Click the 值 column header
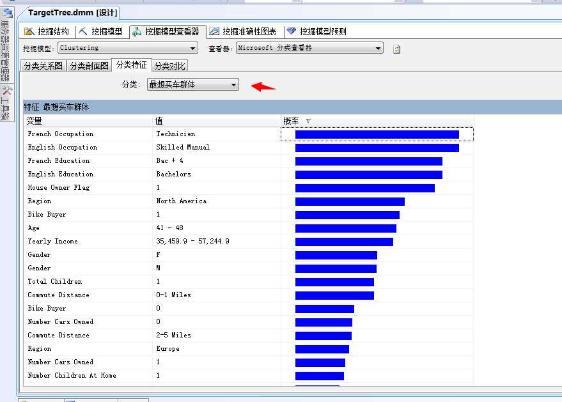The width and height of the screenshot is (562, 402). tap(217, 121)
